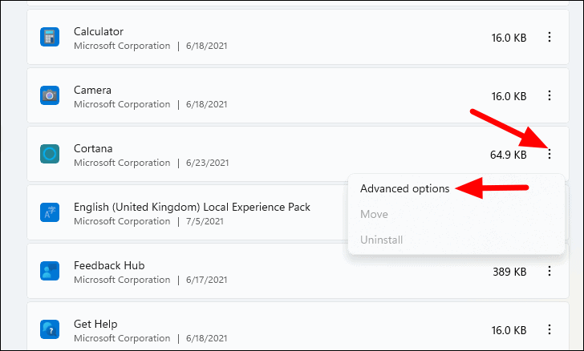Click the Feedback Hub list entry title
This screenshot has width=584, height=351.
pos(109,265)
